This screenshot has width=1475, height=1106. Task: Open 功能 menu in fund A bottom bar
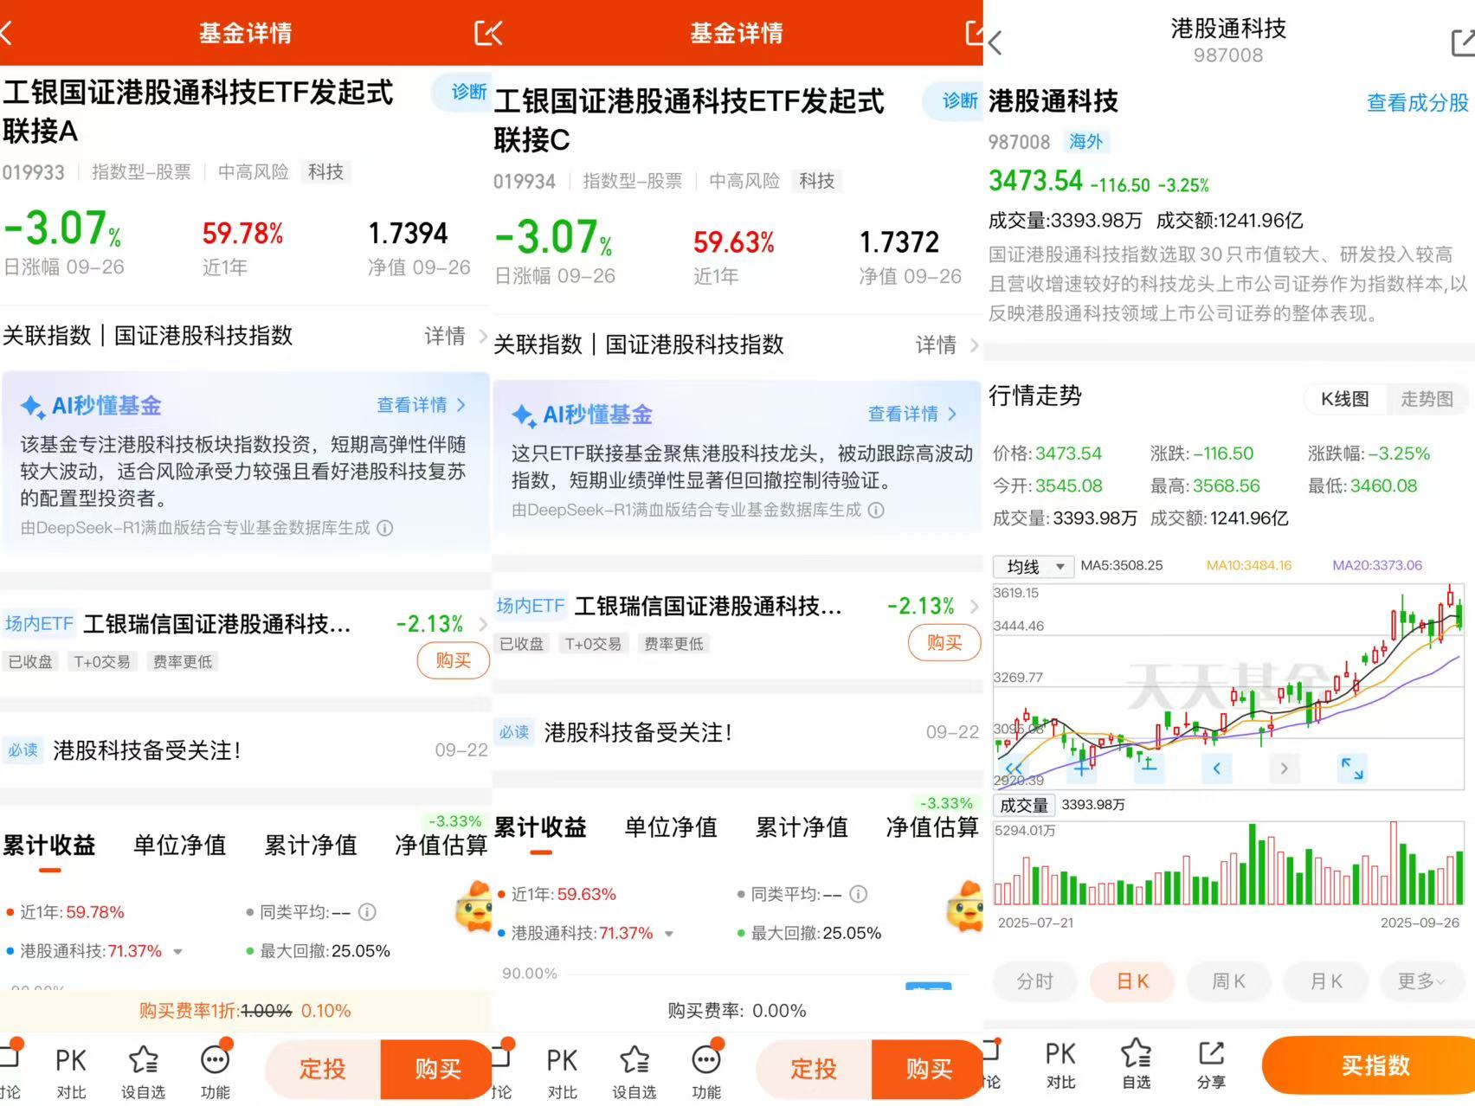216,1071
